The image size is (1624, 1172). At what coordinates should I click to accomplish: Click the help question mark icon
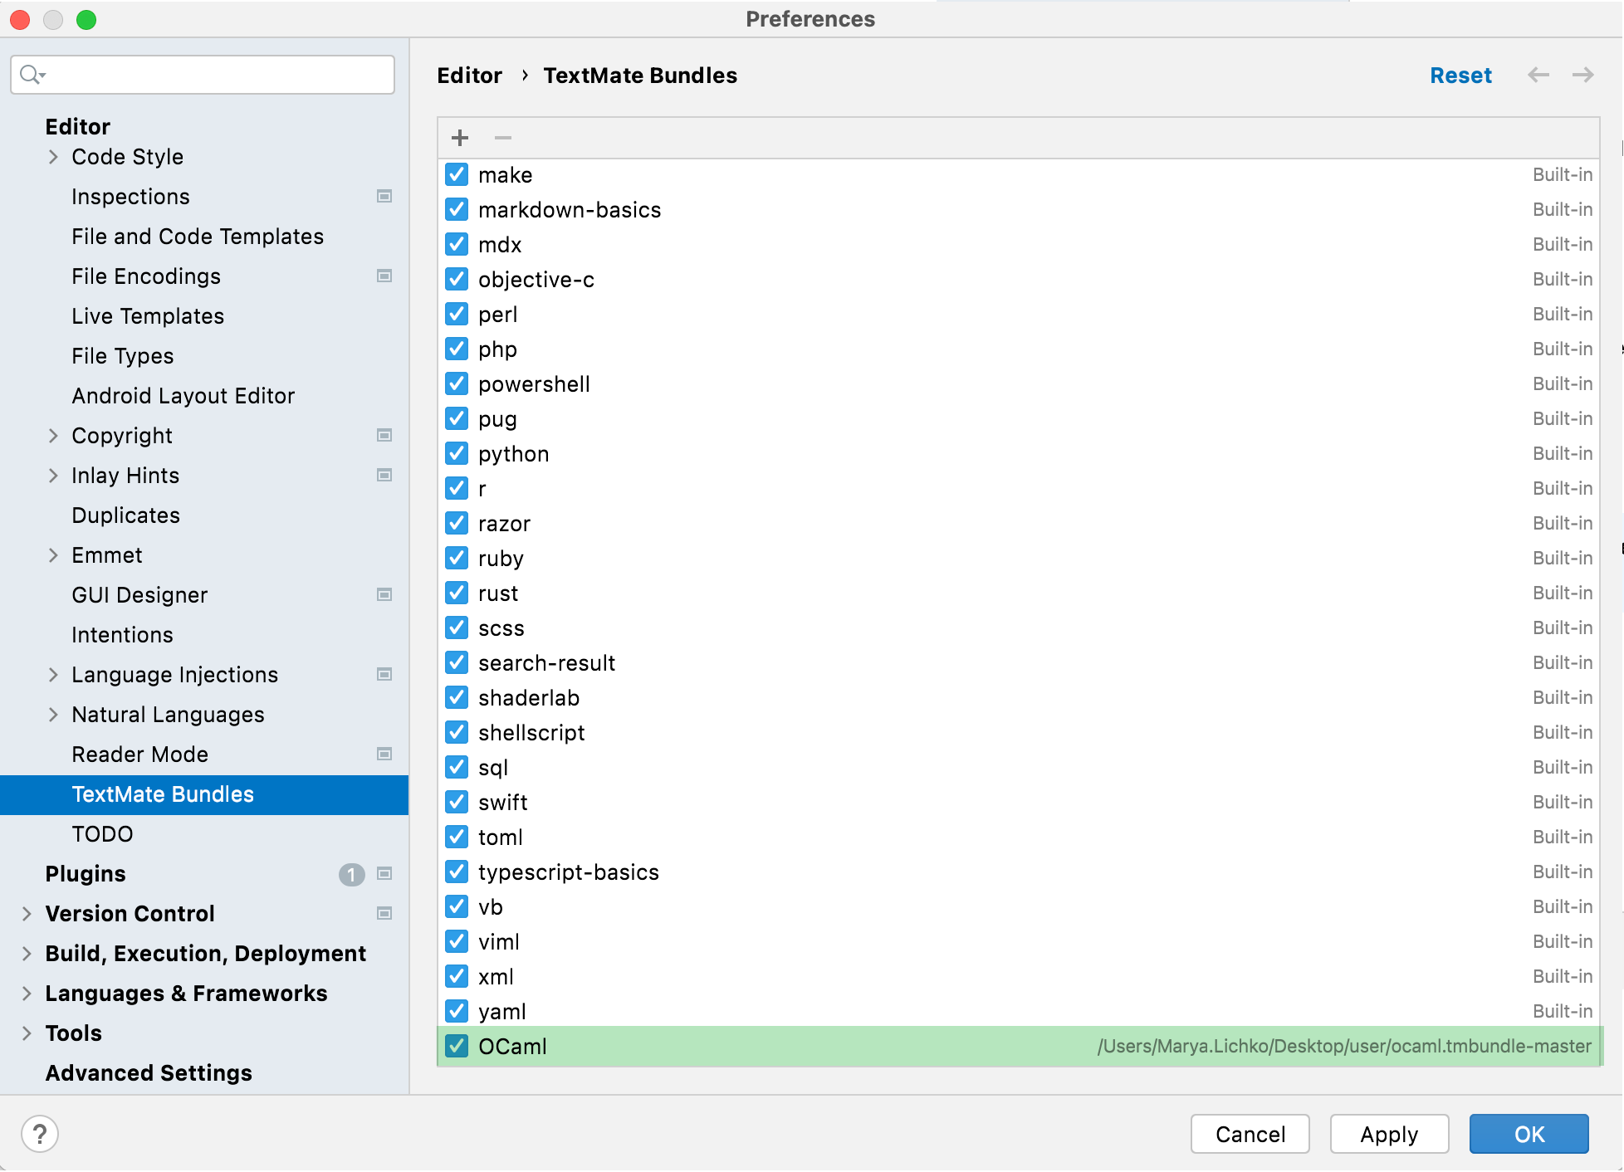tap(40, 1134)
